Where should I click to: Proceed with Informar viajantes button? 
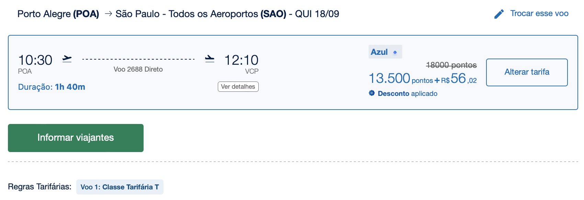tap(76, 138)
